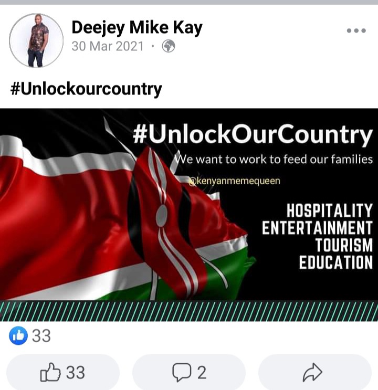Image resolution: width=378 pixels, height=390 pixels.
Task: Click the globe public audience icon
Action: coord(169,46)
